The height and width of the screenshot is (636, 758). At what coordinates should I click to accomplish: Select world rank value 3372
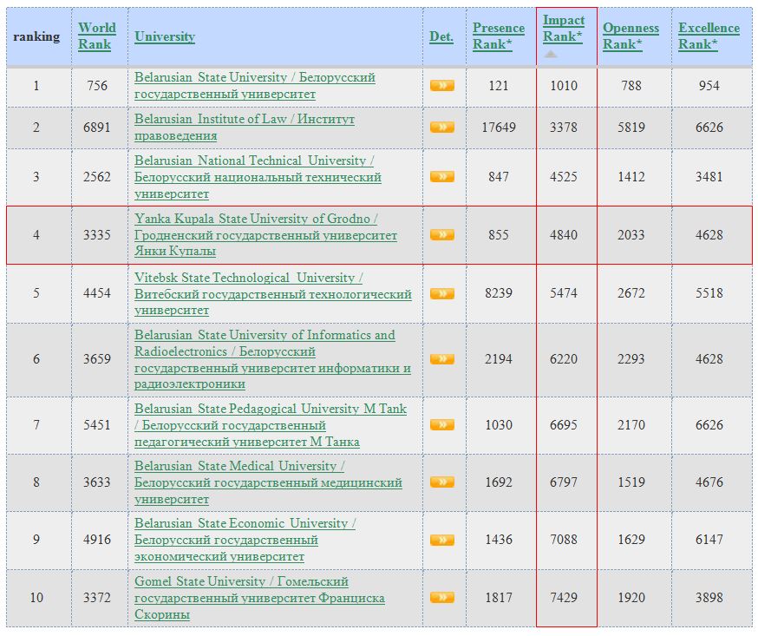point(96,597)
